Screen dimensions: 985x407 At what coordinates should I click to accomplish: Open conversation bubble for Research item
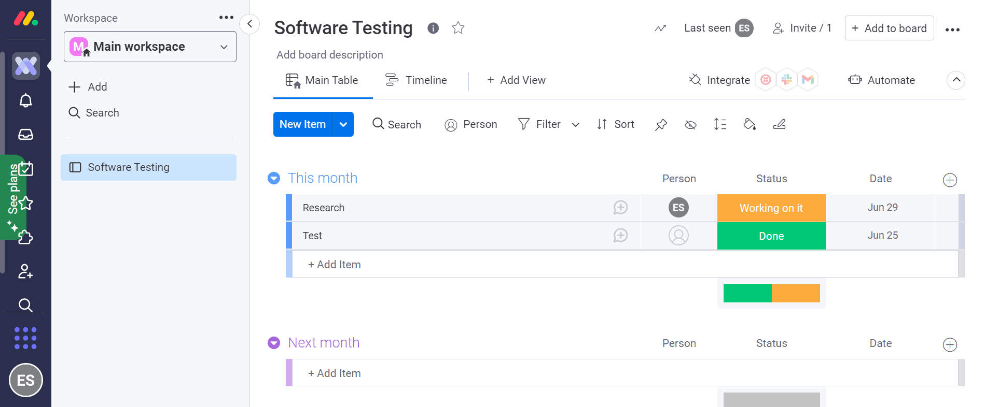tap(620, 208)
